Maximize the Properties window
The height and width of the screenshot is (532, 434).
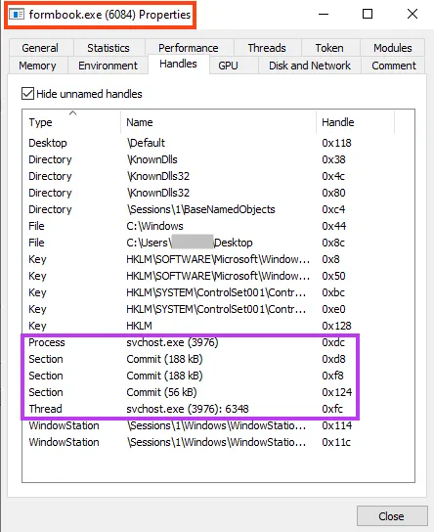[x=368, y=15]
